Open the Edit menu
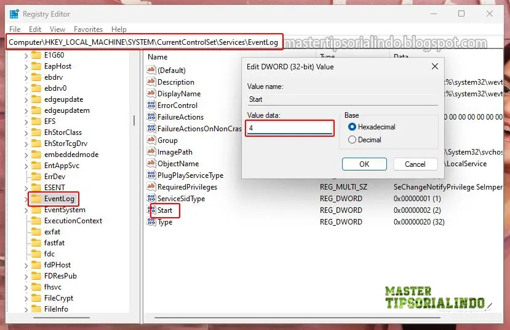Image resolution: width=510 pixels, height=330 pixels. 35,29
